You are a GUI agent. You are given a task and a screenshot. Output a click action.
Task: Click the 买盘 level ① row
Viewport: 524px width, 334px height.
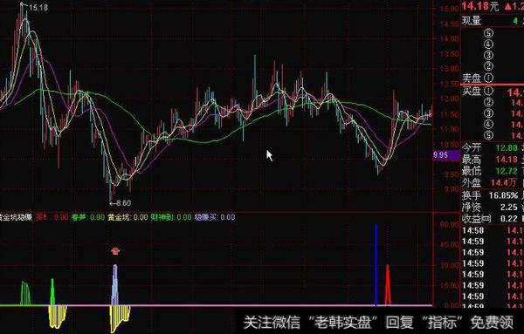493,92
